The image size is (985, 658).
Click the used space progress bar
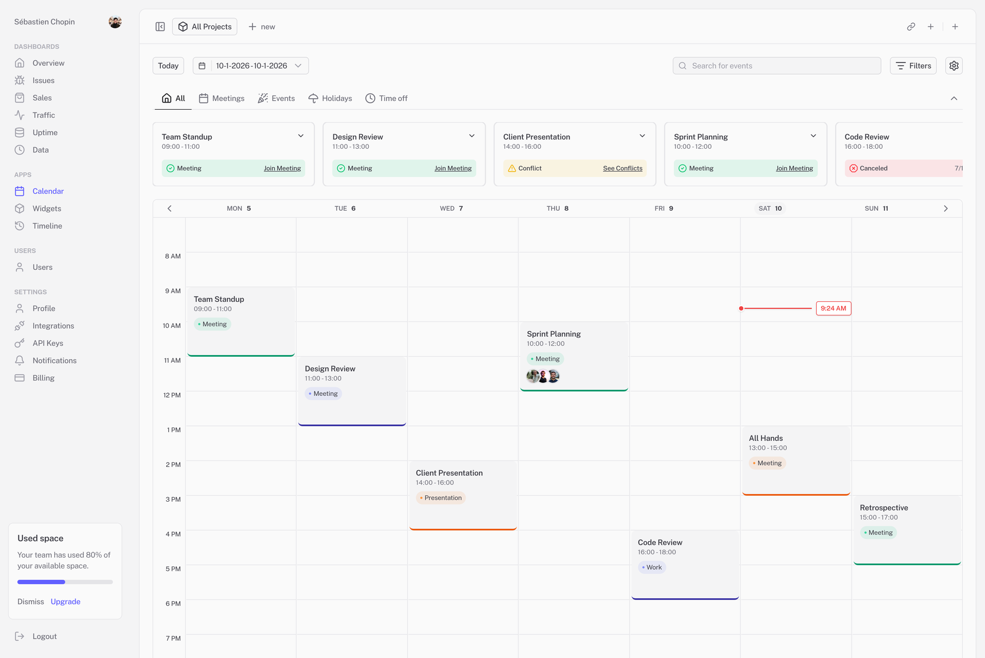(x=65, y=582)
